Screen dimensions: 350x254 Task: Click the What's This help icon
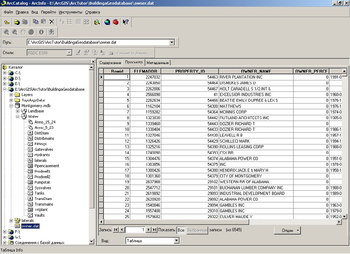[x=126, y=22]
